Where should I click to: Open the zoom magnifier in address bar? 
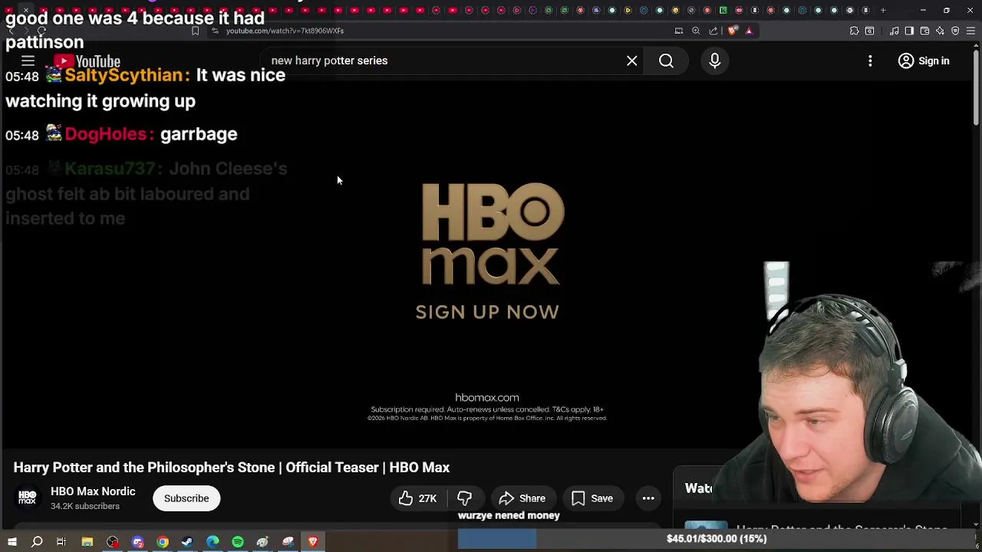(696, 31)
